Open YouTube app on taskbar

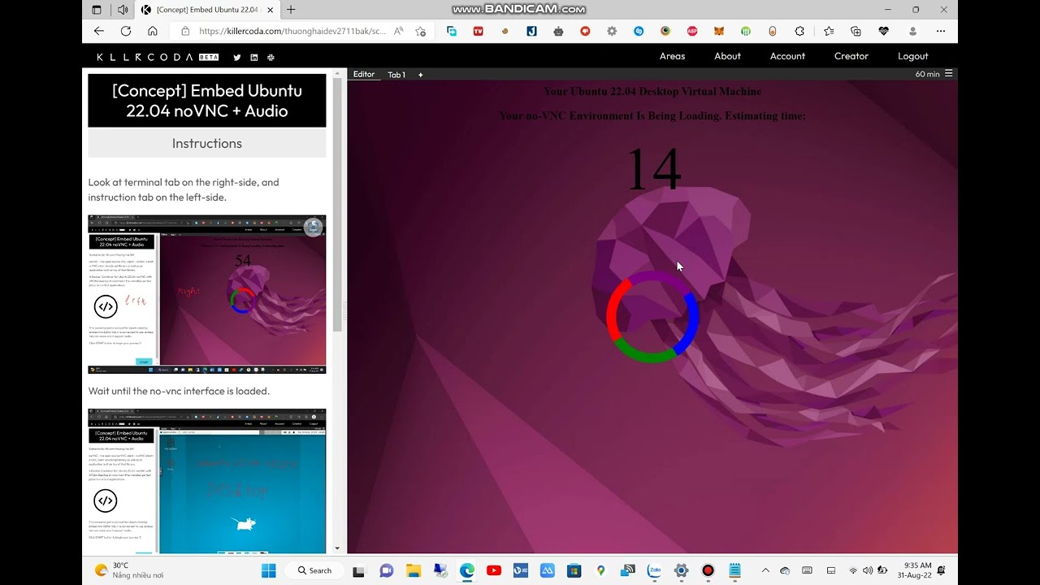(x=493, y=570)
